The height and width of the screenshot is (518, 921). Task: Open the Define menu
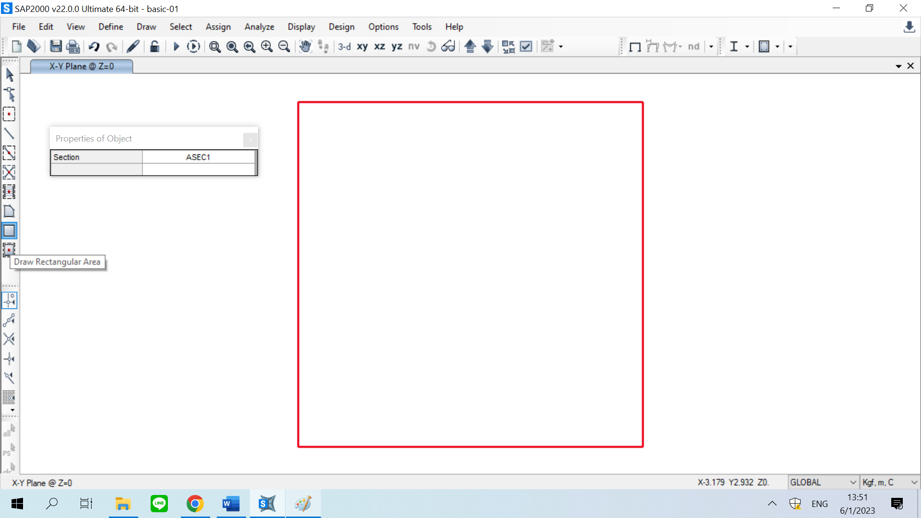click(111, 27)
